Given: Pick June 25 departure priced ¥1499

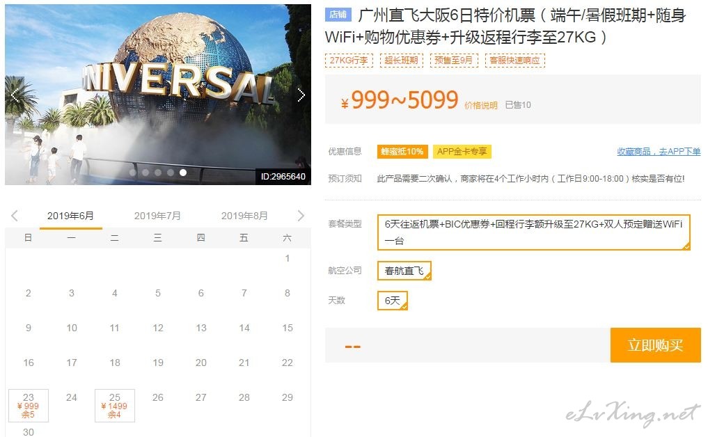Looking at the screenshot, I should tap(115, 406).
